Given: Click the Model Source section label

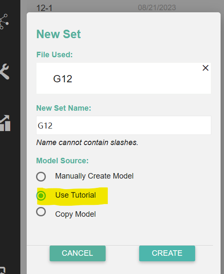Looking at the screenshot, I should [62, 161].
